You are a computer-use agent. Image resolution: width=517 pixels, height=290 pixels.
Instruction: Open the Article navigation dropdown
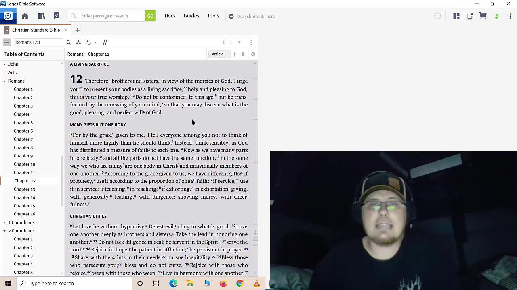[x=219, y=54]
